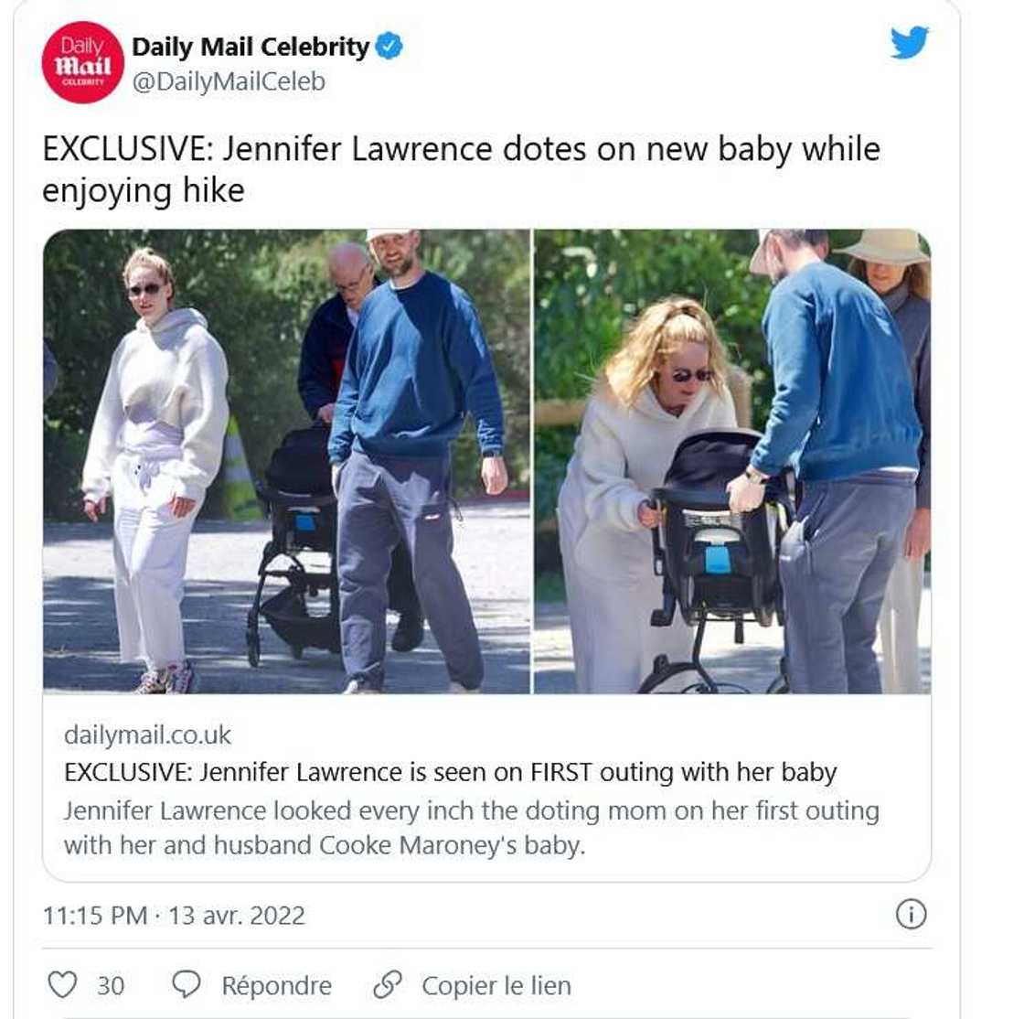Click the tweet text about enjoying hike
This screenshot has width=1024, height=1019.
click(461, 169)
